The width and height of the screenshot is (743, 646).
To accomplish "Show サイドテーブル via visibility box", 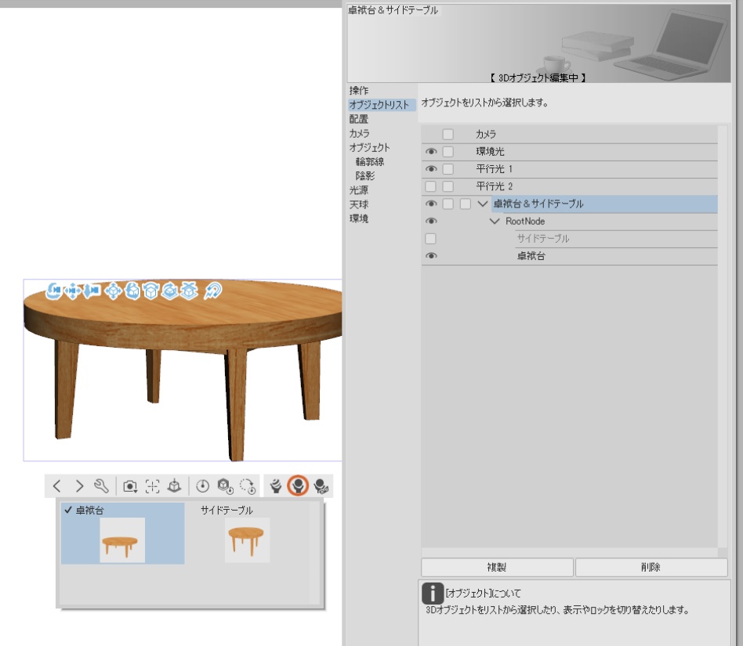I will [x=430, y=239].
